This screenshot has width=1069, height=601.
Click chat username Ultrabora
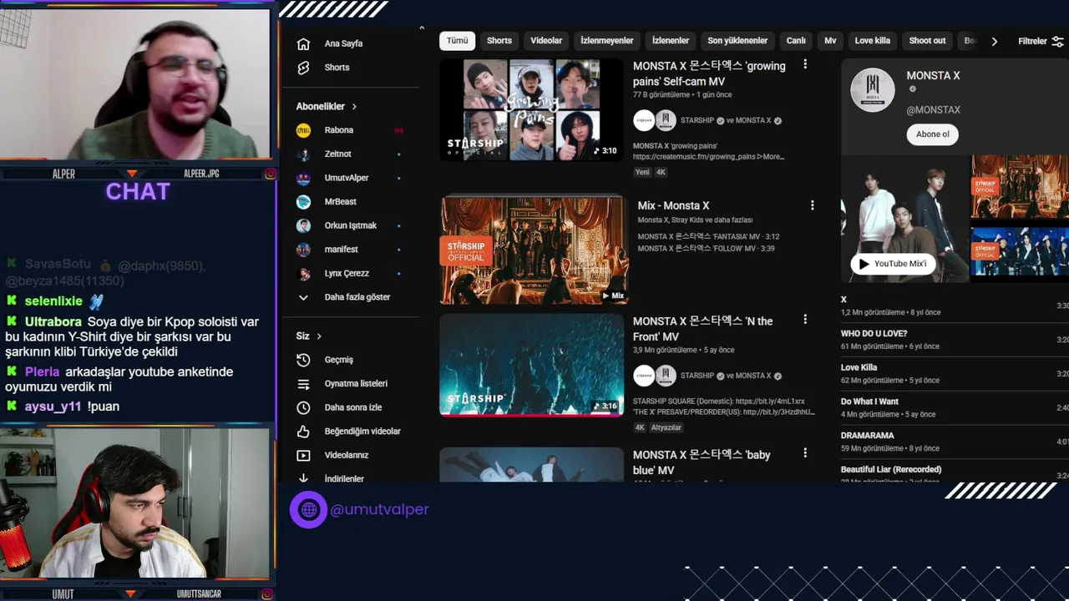[53, 322]
